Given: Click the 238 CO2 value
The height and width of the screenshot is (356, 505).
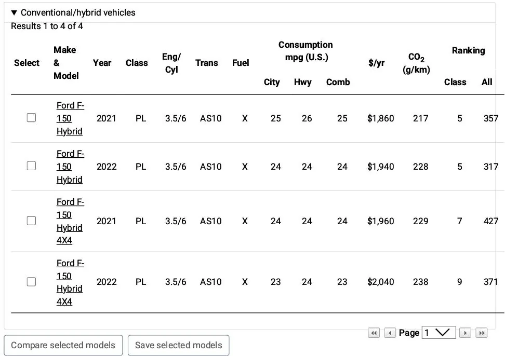Looking at the screenshot, I should [421, 282].
